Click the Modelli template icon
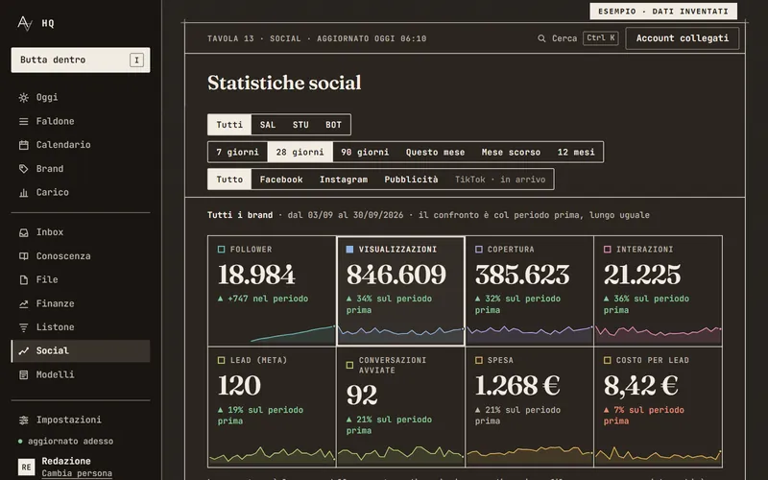This screenshot has width=768, height=480. pyautogui.click(x=23, y=374)
